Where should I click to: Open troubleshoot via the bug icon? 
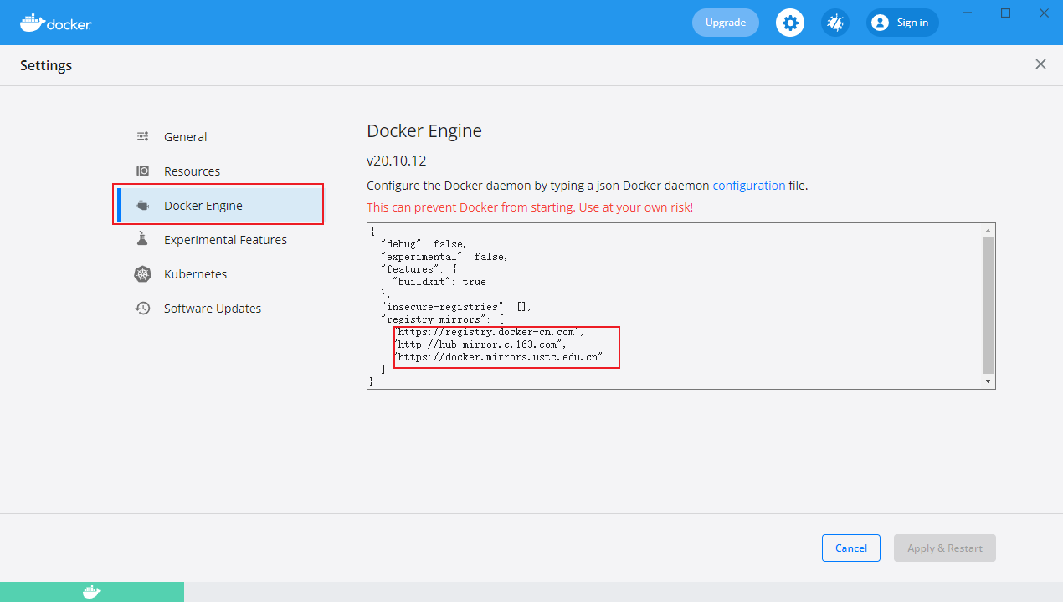835,23
